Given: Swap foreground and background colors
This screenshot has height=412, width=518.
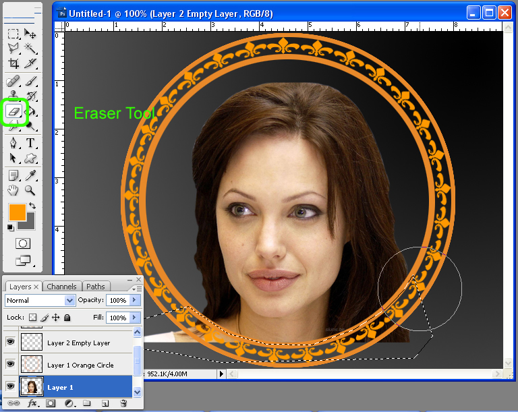Looking at the screenshot, I should pyautogui.click(x=32, y=206).
